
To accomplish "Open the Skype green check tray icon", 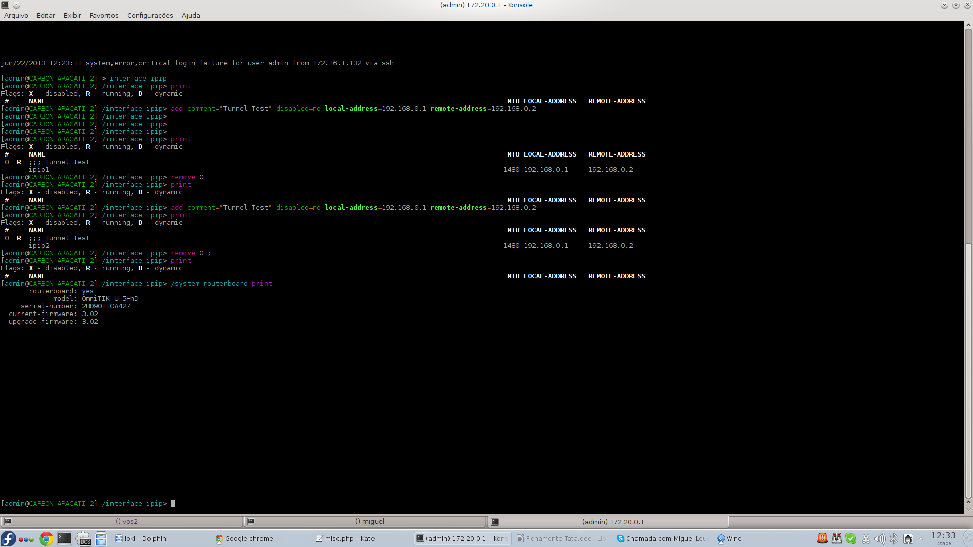I will (x=851, y=538).
